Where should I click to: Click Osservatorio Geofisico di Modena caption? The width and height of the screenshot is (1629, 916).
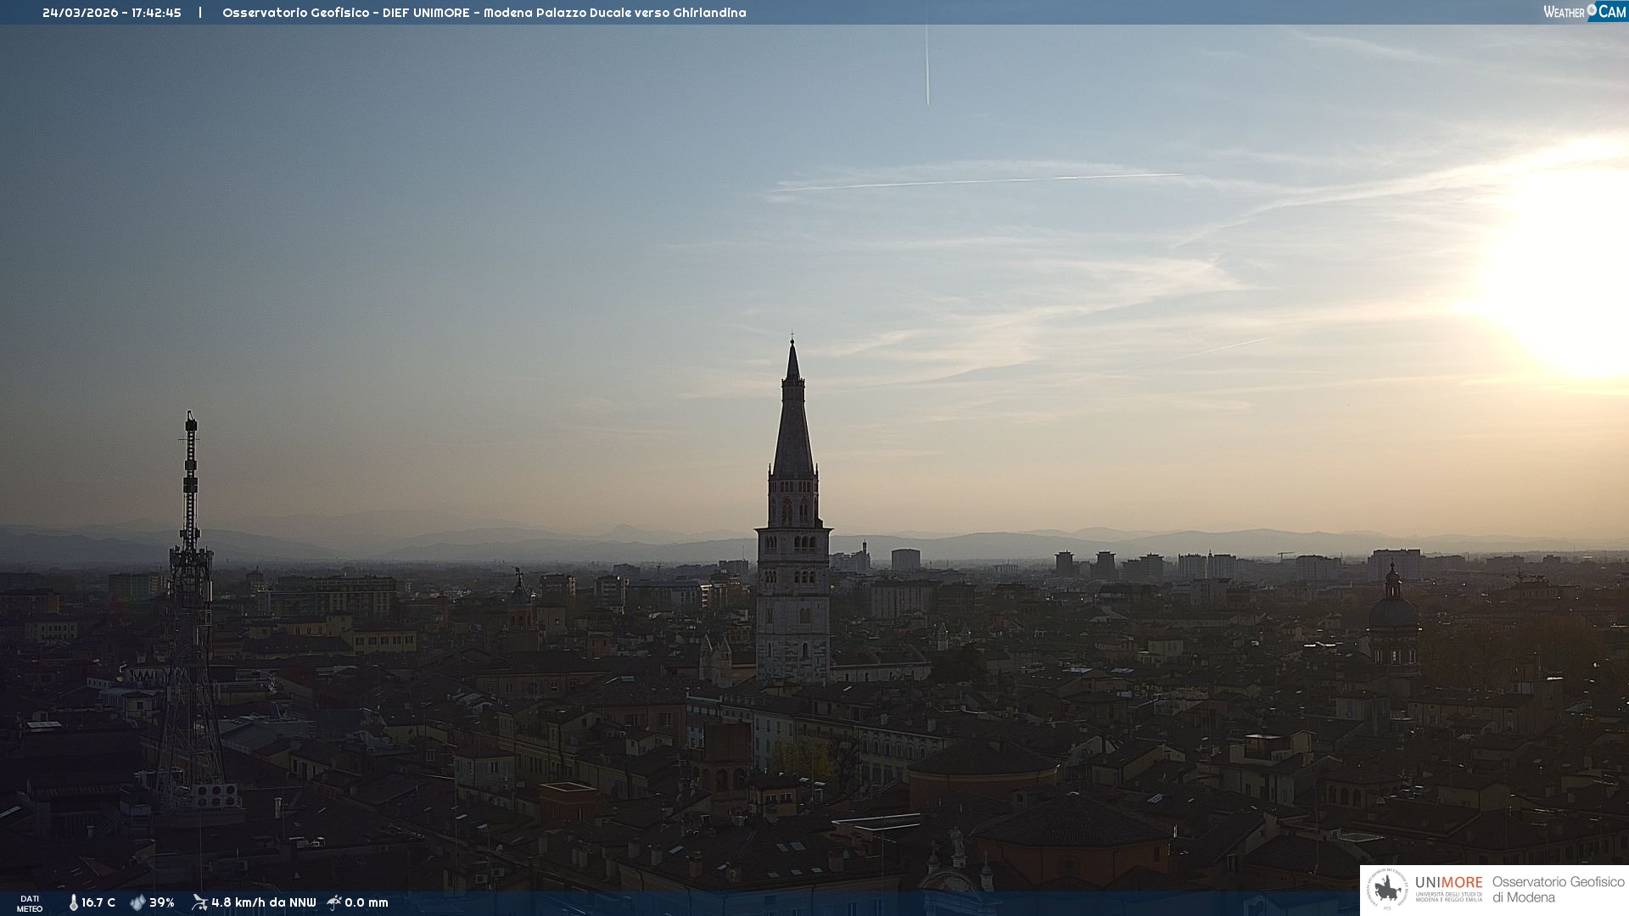pos(1558,889)
